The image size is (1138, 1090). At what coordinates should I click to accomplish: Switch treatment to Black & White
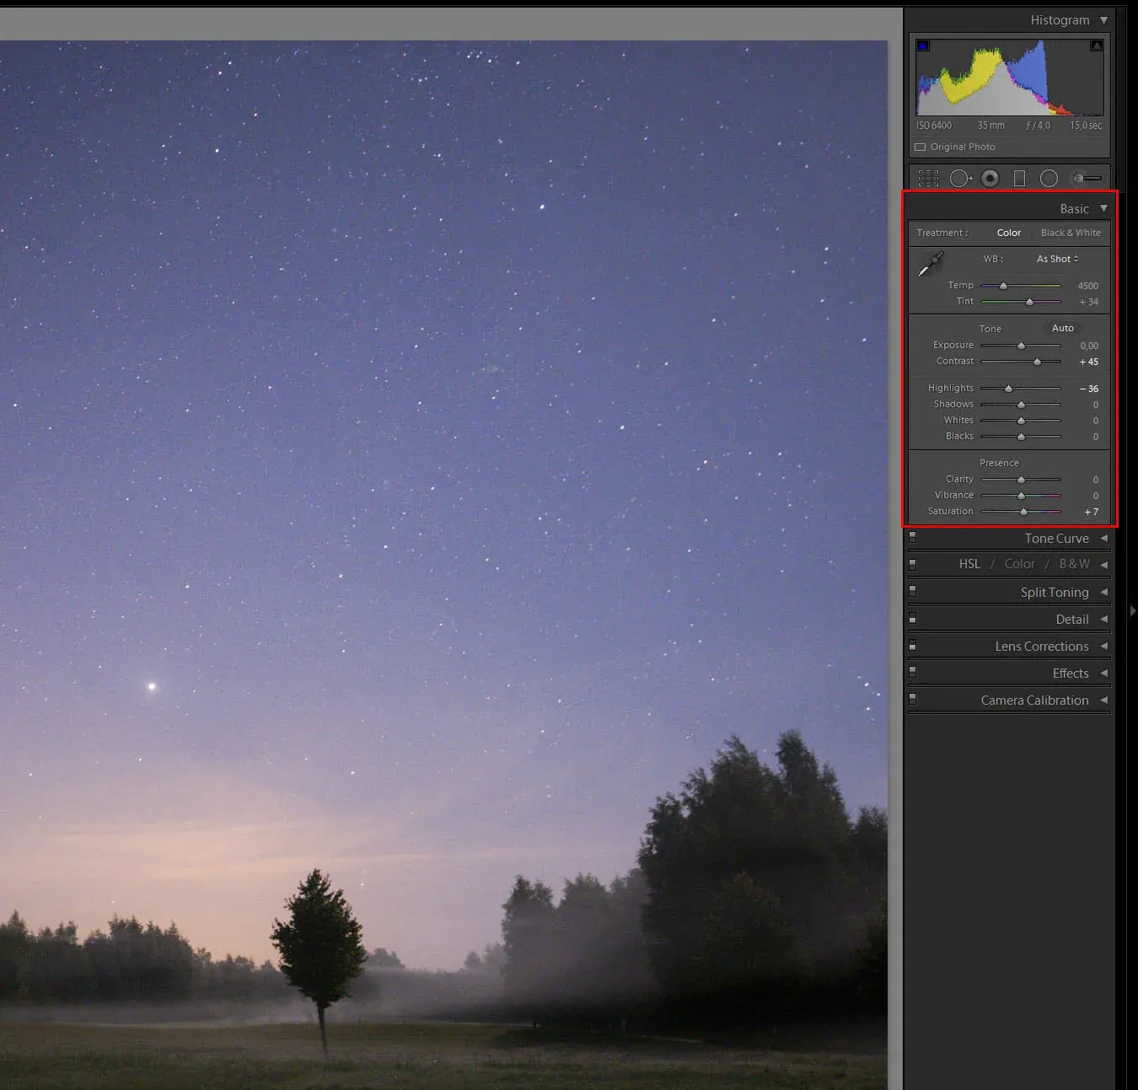[1071, 233]
